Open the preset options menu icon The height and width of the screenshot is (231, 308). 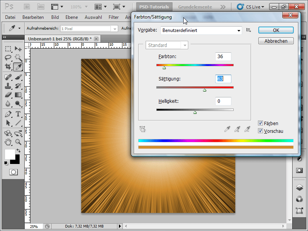(249, 30)
